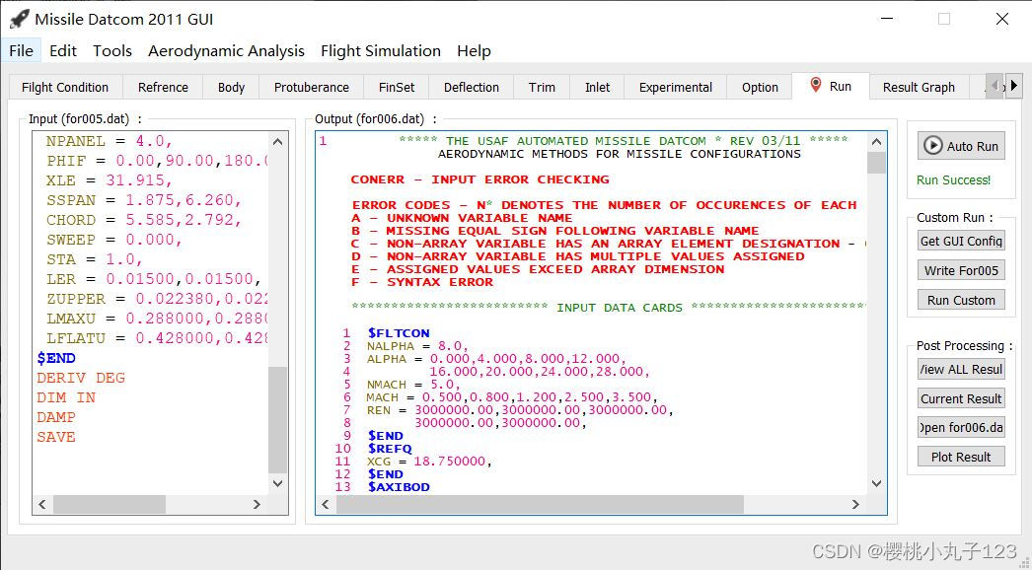Open the Help menu

point(474,50)
